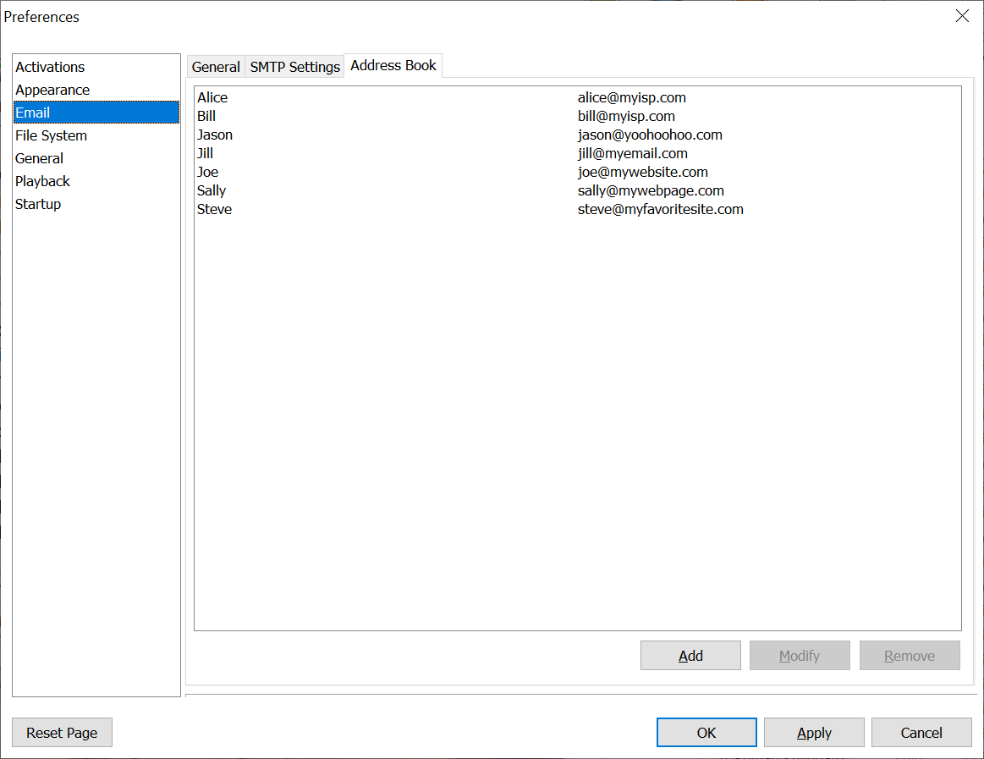
Task: Select the Alice contact entry
Action: [x=212, y=97]
